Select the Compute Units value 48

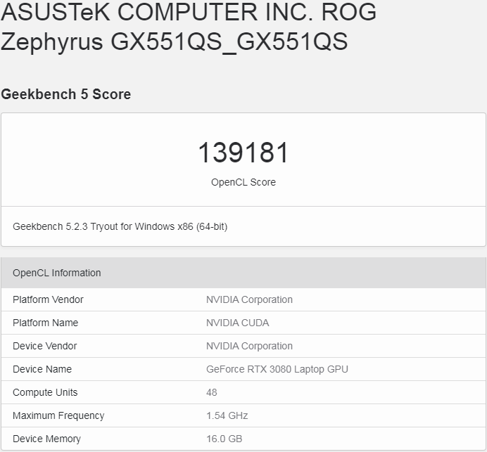(x=212, y=392)
